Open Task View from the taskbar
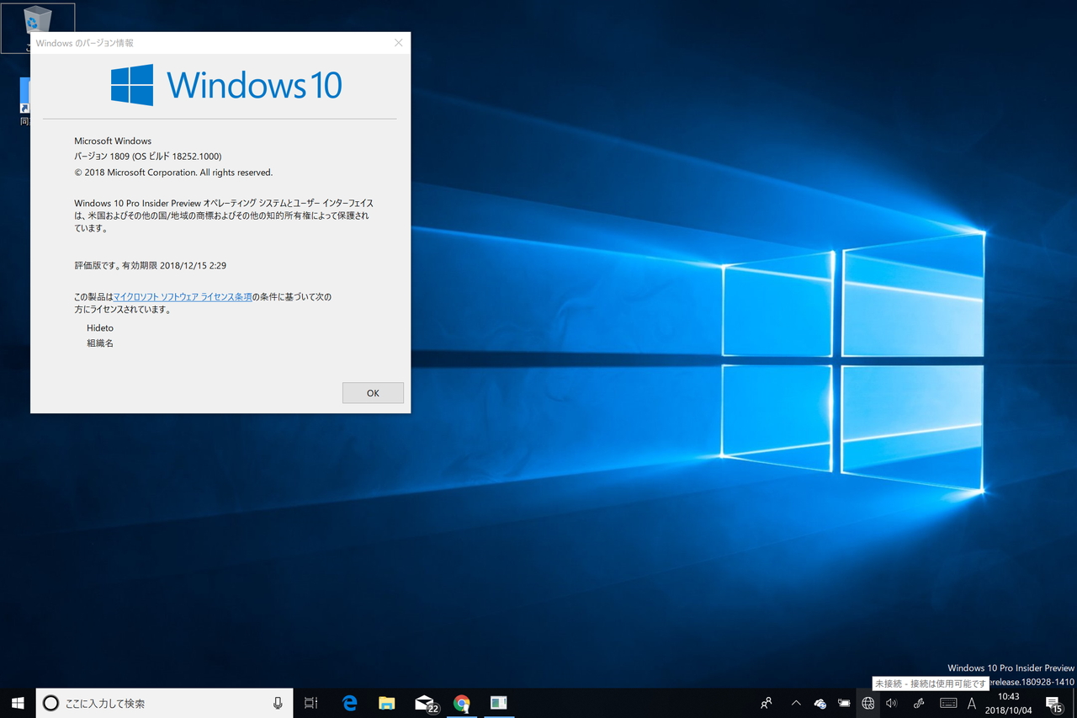Screen dimensions: 1077x718 (310, 703)
